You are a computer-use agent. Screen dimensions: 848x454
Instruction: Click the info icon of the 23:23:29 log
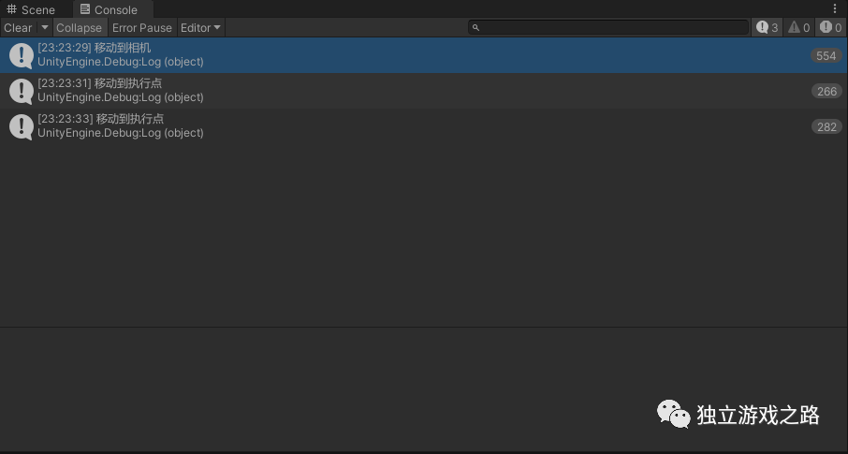[x=22, y=56]
